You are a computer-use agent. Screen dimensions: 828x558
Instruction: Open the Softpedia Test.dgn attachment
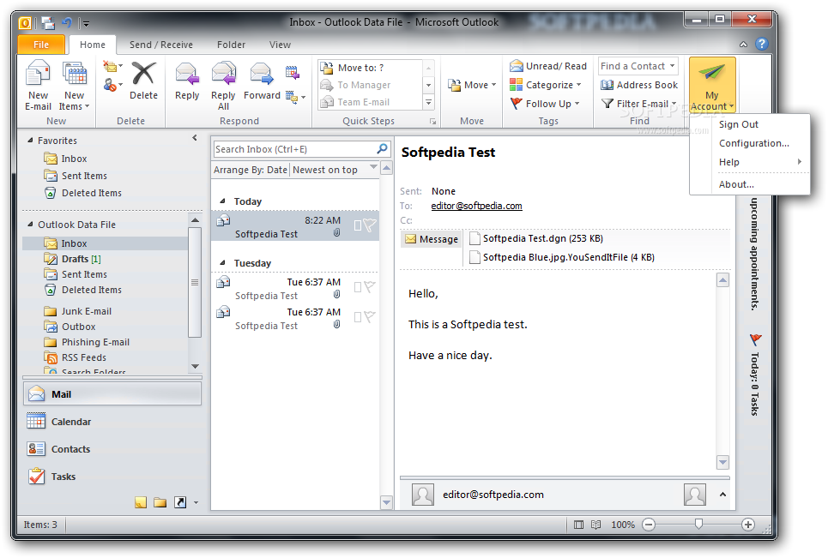536,238
